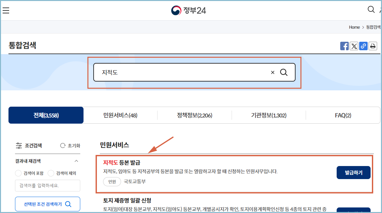
Task: Switch to the 민원서비스(48) tab
Action: click(120, 115)
